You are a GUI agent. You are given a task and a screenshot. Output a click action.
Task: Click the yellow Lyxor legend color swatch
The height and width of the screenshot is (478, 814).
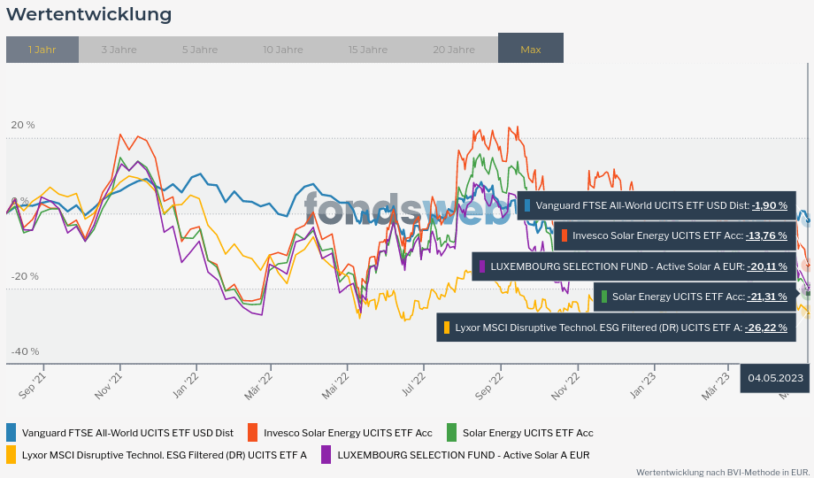click(12, 455)
